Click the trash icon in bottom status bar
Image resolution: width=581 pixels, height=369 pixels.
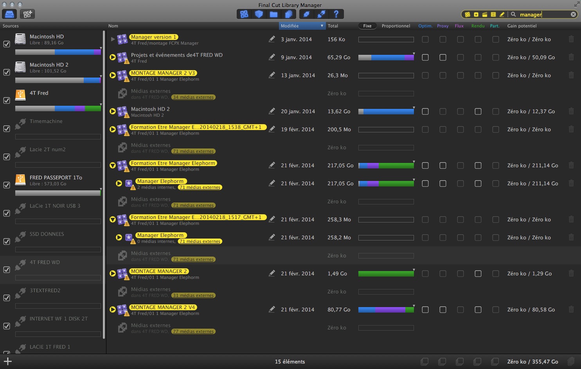571,361
